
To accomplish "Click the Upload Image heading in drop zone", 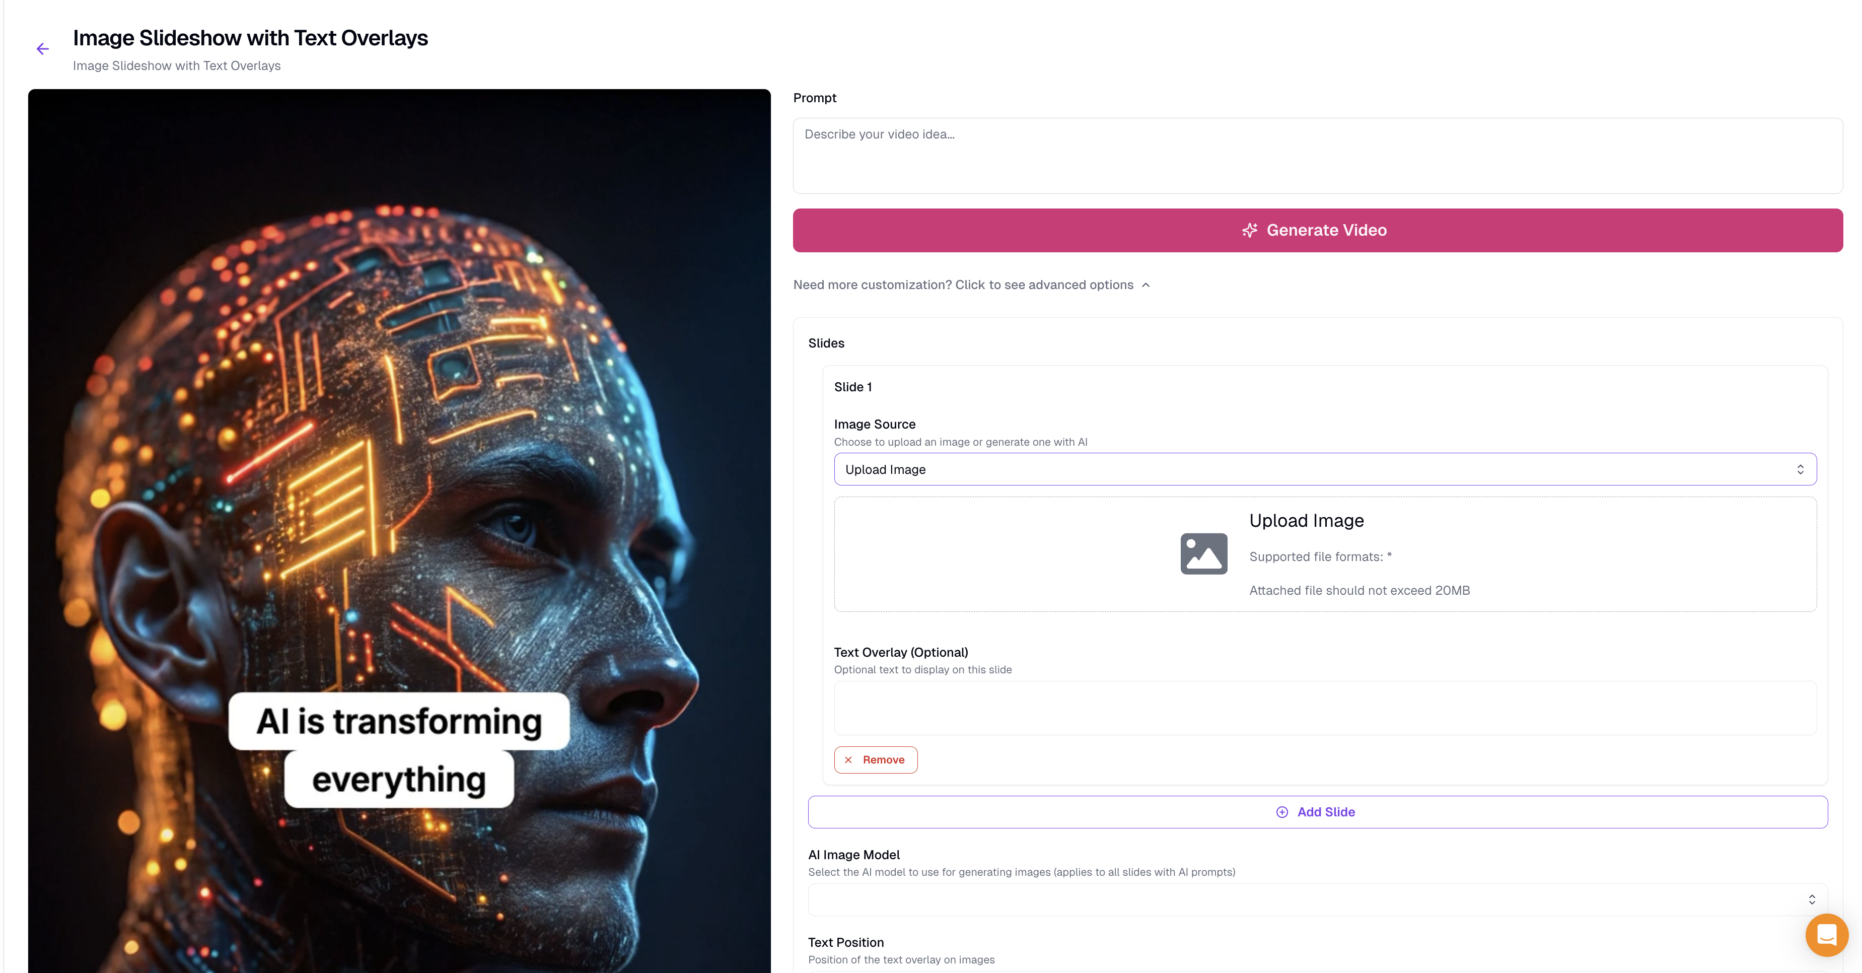I will click(1306, 520).
